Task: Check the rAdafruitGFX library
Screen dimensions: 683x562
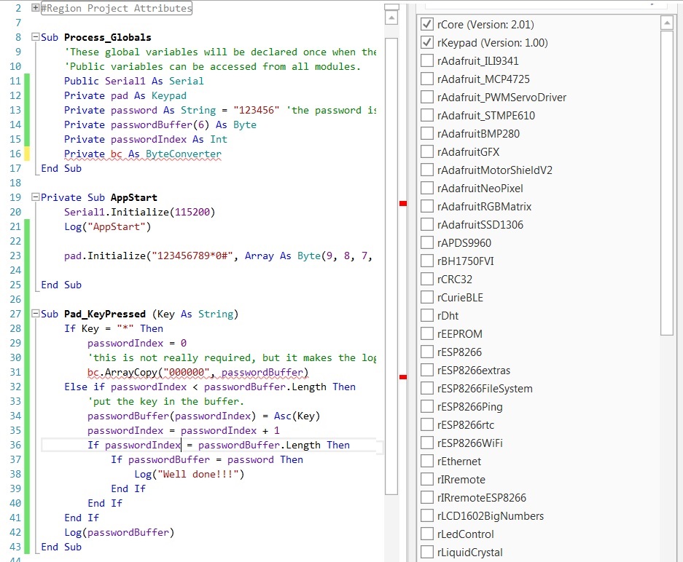Action: point(427,152)
